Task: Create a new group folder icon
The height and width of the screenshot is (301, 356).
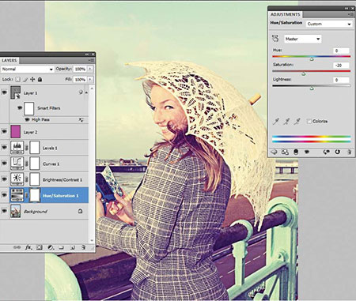Action: [x=61, y=247]
